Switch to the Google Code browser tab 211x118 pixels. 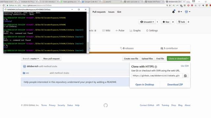[x=91, y=2]
